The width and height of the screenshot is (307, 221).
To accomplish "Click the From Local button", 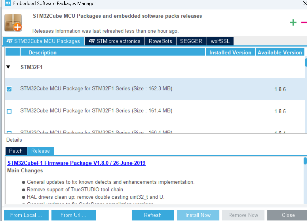I will pos(26,215).
